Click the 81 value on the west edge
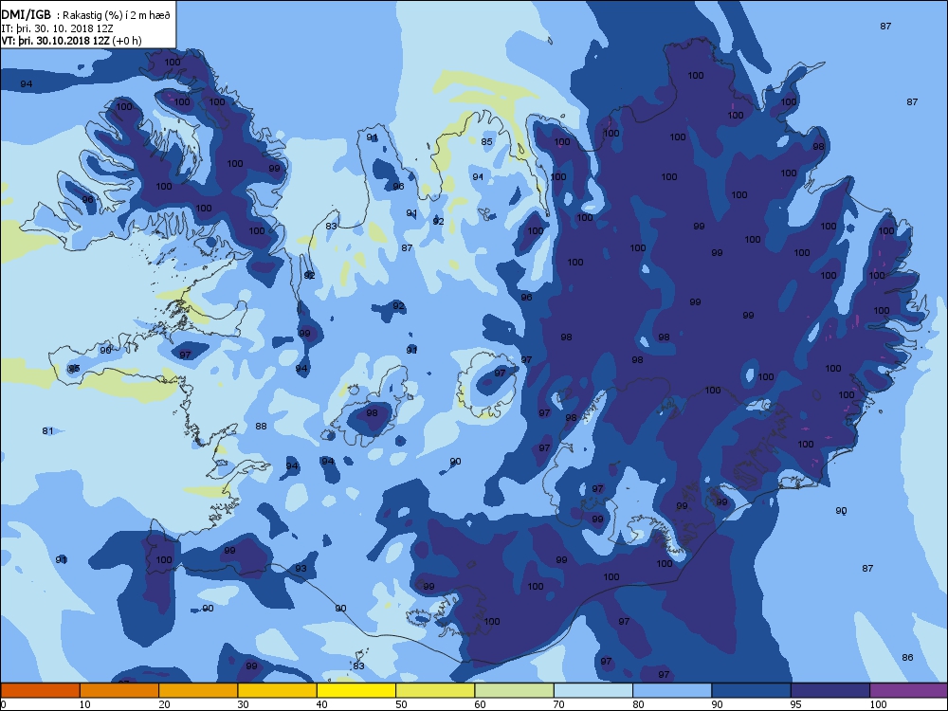 coord(47,431)
